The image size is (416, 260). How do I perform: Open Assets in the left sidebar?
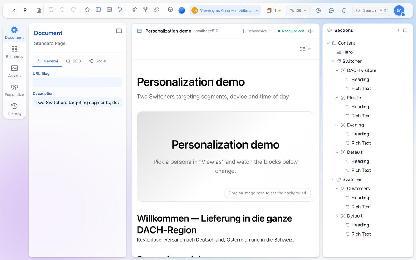click(14, 71)
